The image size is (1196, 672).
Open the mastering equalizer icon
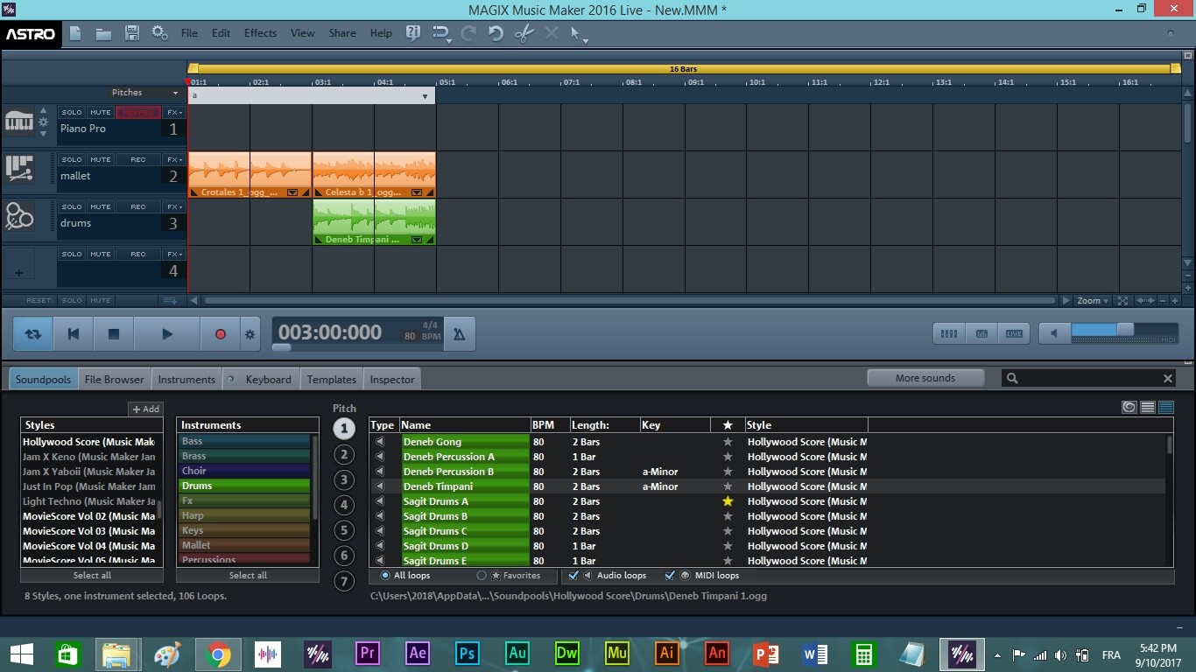981,333
